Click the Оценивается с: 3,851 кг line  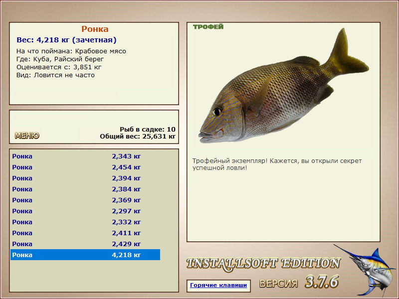tap(59, 67)
